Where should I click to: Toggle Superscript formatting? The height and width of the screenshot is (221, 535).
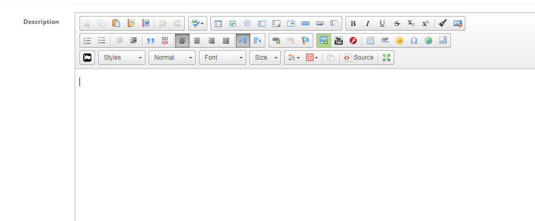pos(425,23)
